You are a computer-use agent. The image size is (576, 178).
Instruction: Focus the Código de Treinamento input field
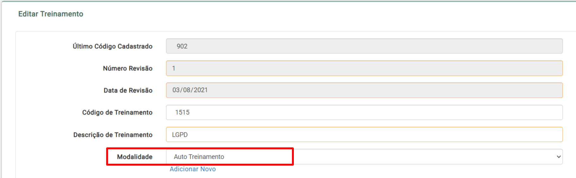pyautogui.click(x=364, y=112)
